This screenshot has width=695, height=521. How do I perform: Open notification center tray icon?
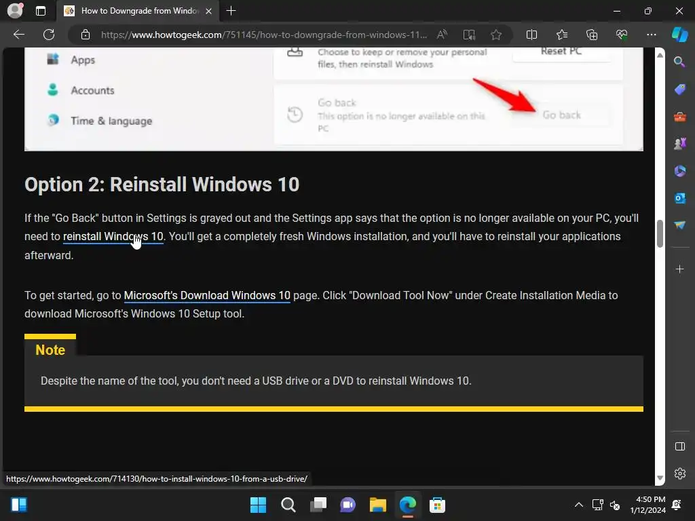(677, 505)
